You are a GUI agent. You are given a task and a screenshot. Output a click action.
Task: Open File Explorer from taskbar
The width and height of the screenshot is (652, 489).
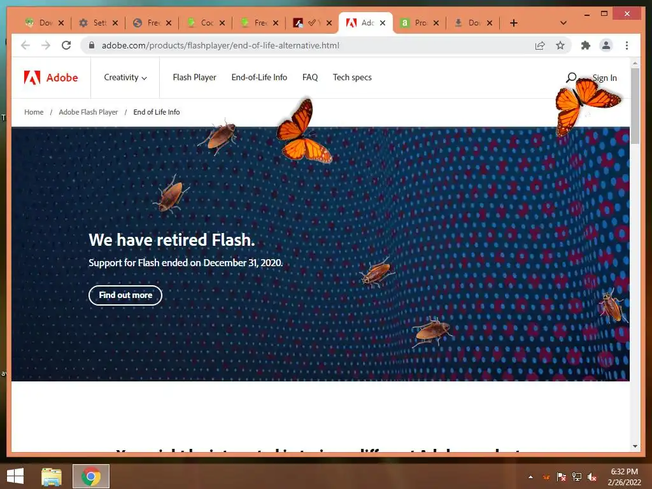point(52,476)
